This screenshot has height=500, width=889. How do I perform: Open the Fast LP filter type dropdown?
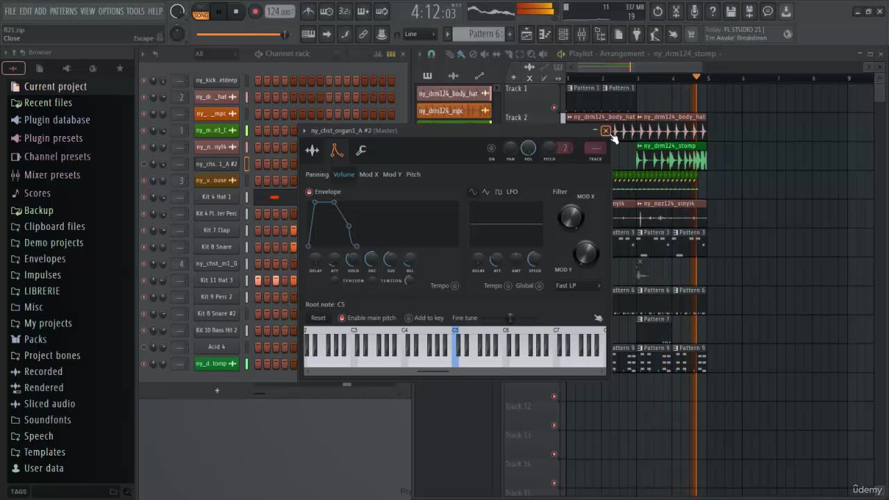(578, 285)
